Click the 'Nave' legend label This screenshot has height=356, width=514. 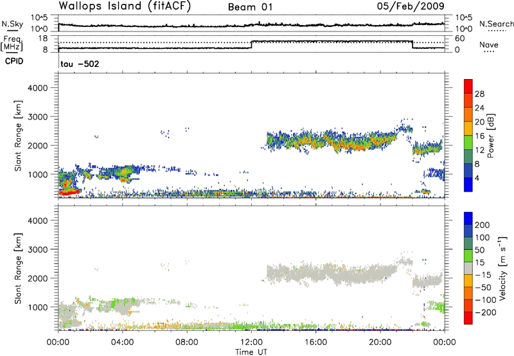click(489, 44)
